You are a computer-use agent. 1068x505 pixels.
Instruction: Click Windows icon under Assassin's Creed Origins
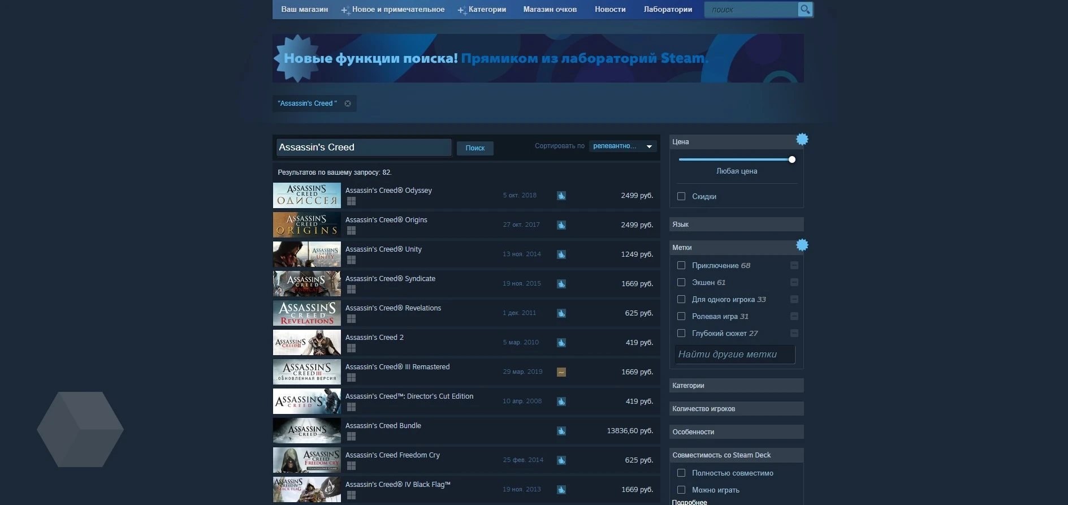tap(351, 231)
